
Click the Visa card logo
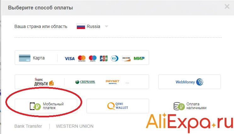69,59
